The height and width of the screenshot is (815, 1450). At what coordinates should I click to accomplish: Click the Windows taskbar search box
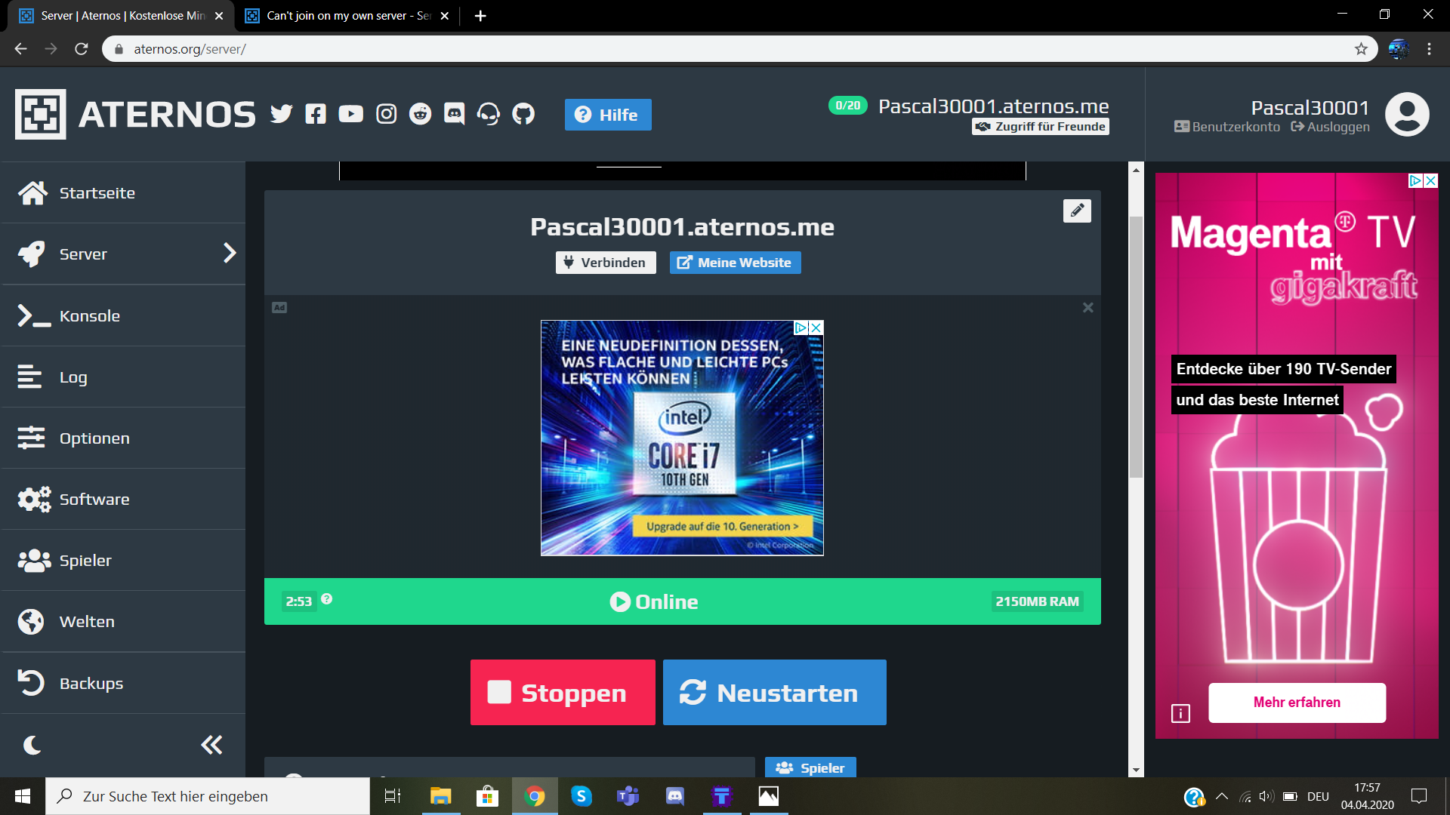tap(208, 796)
